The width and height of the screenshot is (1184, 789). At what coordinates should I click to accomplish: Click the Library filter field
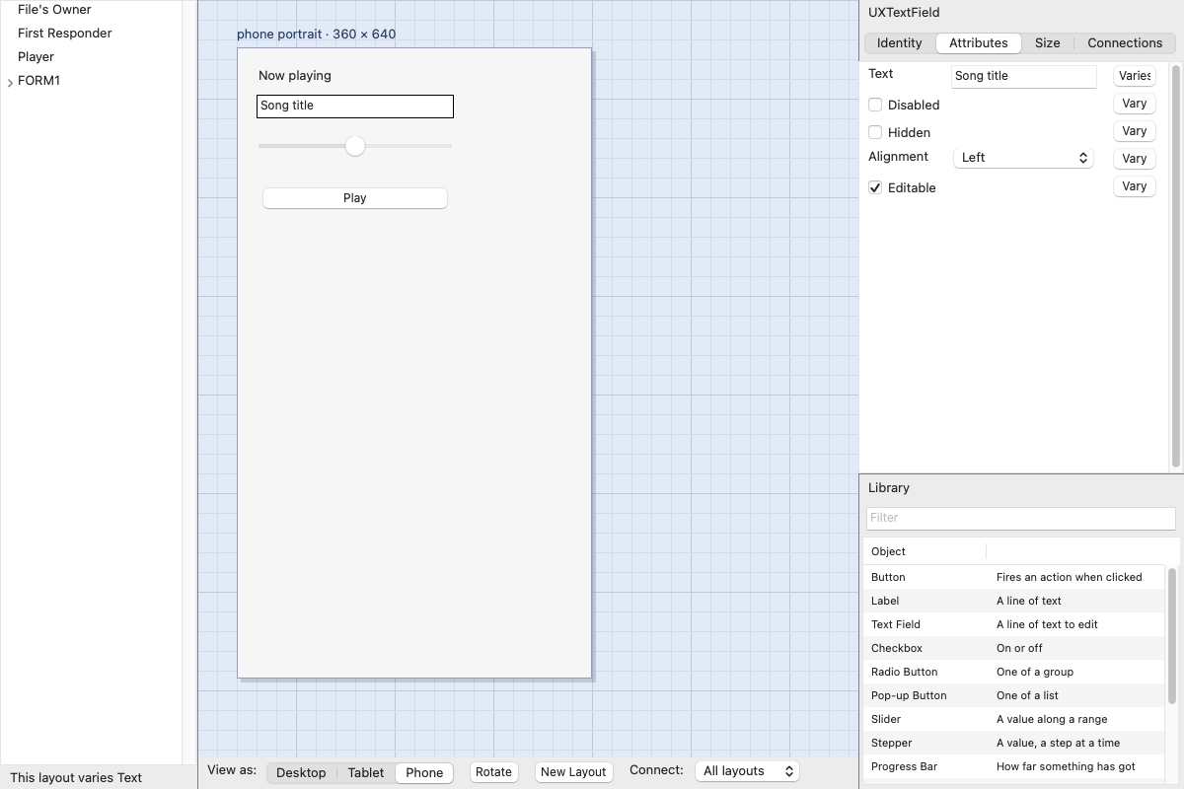(x=1020, y=518)
